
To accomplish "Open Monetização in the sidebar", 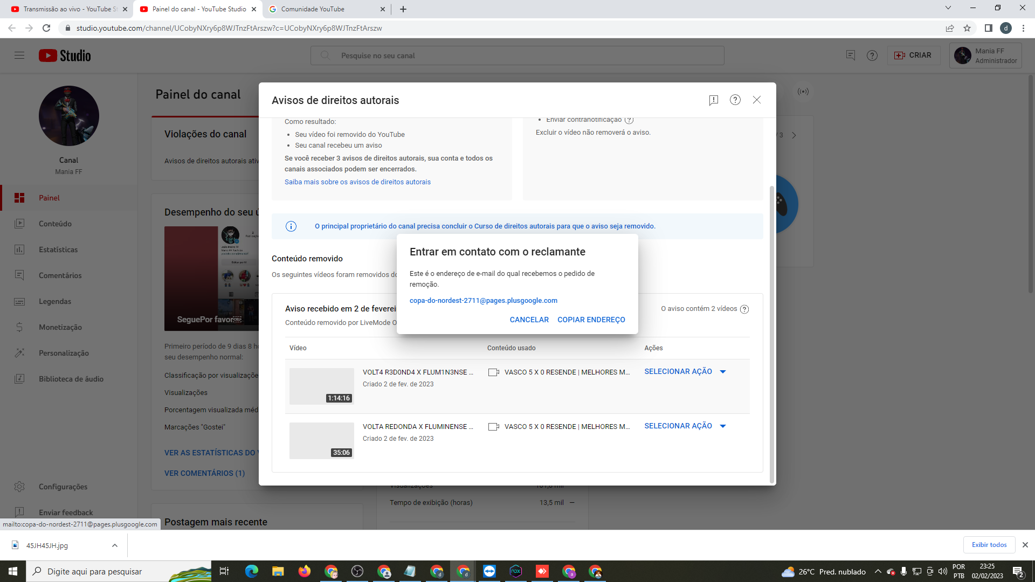I will pyautogui.click(x=68, y=327).
